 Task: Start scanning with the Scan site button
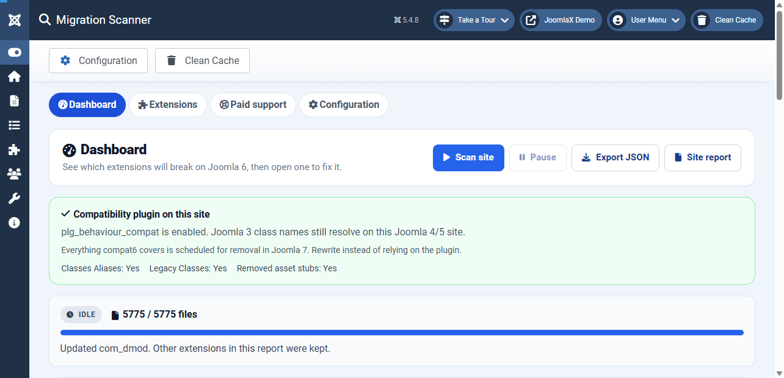[x=468, y=157]
